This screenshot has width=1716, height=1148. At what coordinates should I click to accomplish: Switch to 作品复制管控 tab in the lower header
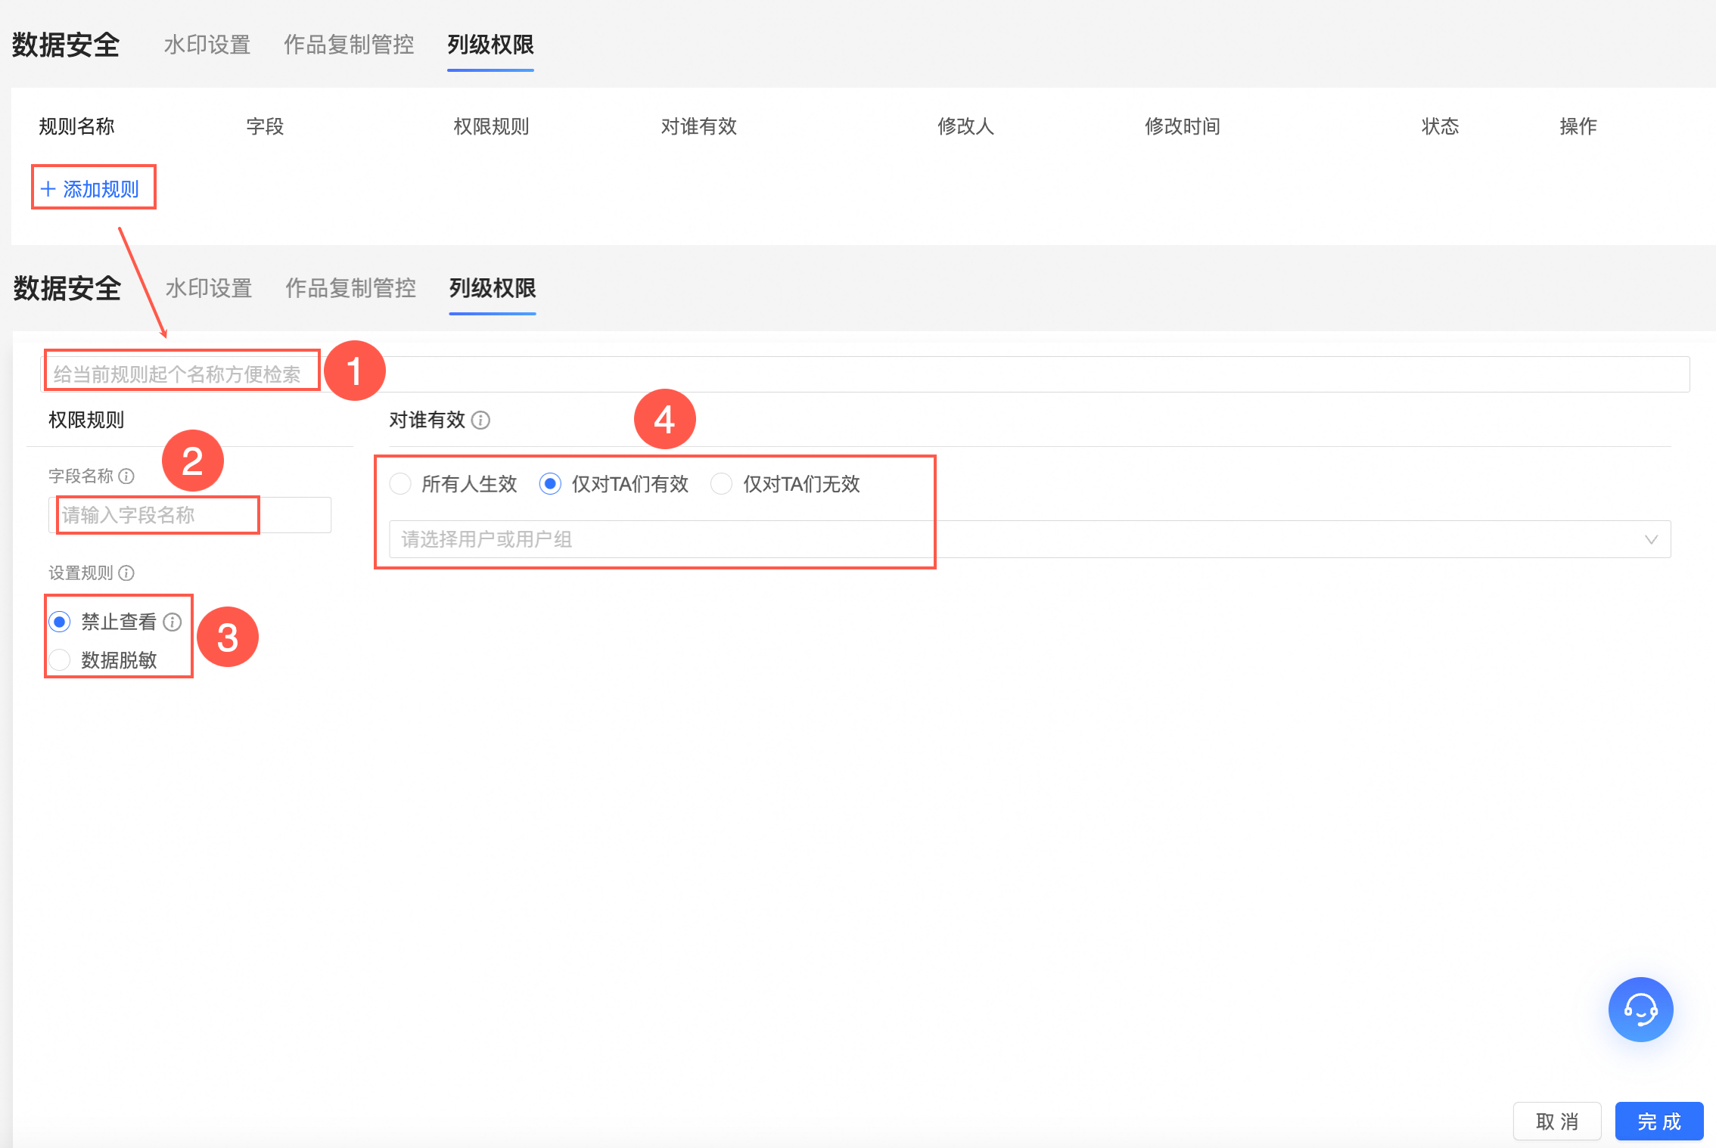(x=350, y=288)
